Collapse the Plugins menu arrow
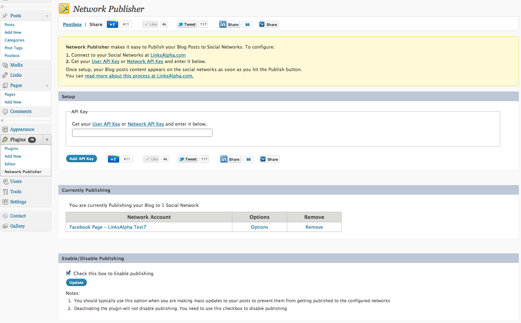Screen dimensions: 521x323 (47, 140)
